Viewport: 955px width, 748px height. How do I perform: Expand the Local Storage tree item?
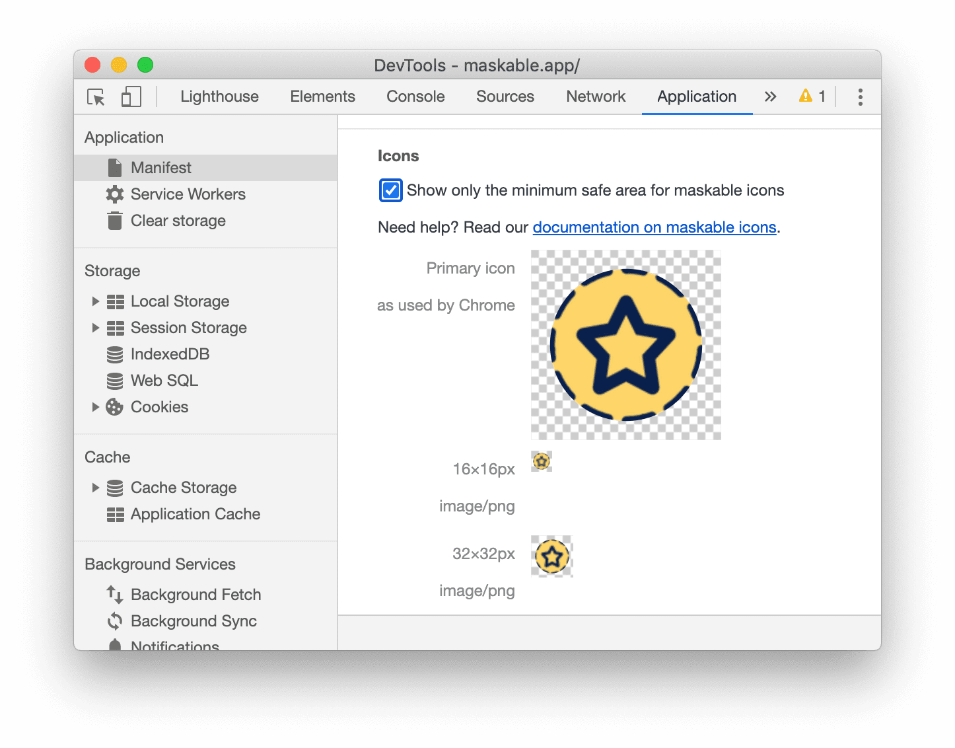click(x=95, y=301)
